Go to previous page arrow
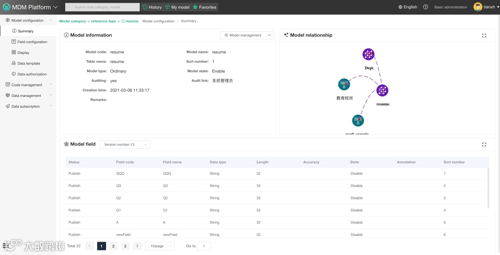500x255 pixels. pyautogui.click(x=90, y=246)
